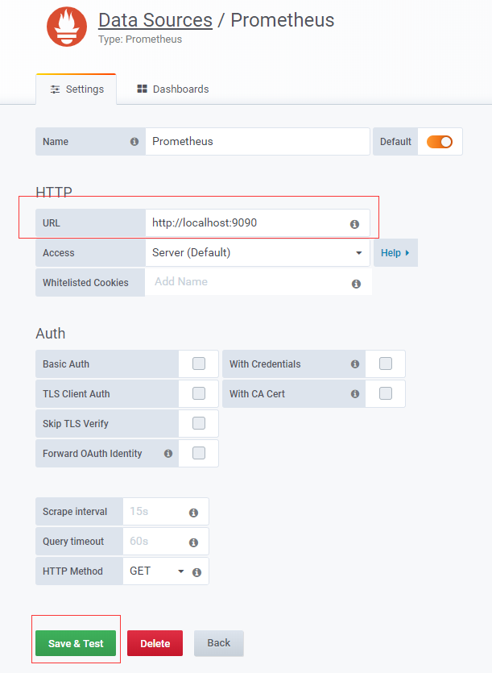This screenshot has height=673, width=492.
Task: Click the green Save & Test button
Action: pyautogui.click(x=76, y=643)
